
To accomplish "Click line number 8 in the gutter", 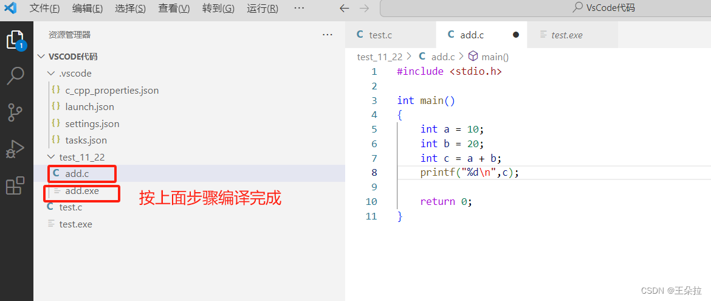I will (374, 173).
